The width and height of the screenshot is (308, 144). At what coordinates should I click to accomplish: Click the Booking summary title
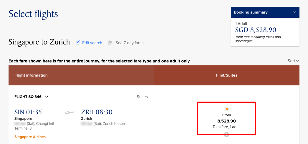(x=251, y=12)
